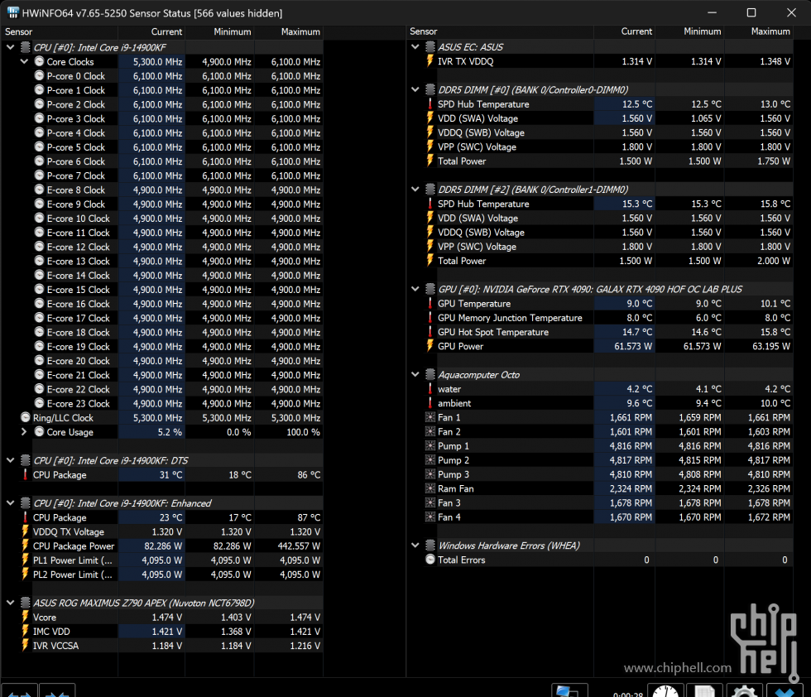Screen dimensions: 811x697
Task: Click the icon beside Core Usage
Action: [x=40, y=431]
